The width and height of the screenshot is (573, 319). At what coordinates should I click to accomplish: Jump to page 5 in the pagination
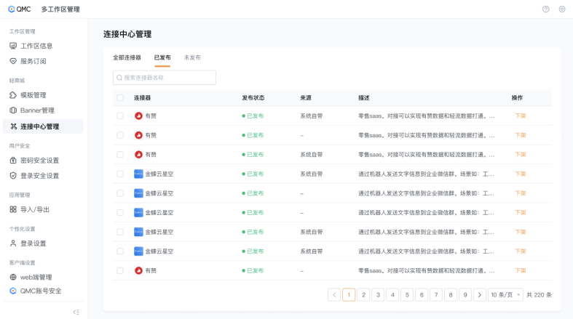(407, 295)
